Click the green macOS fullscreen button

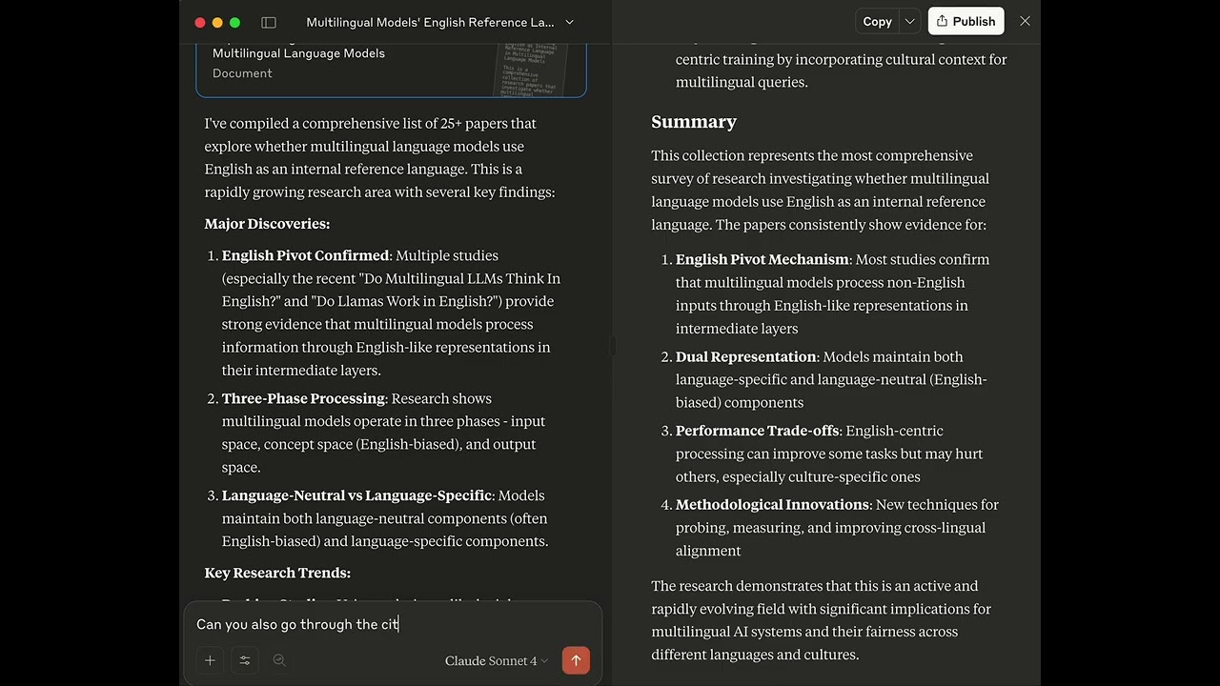pyautogui.click(x=234, y=22)
